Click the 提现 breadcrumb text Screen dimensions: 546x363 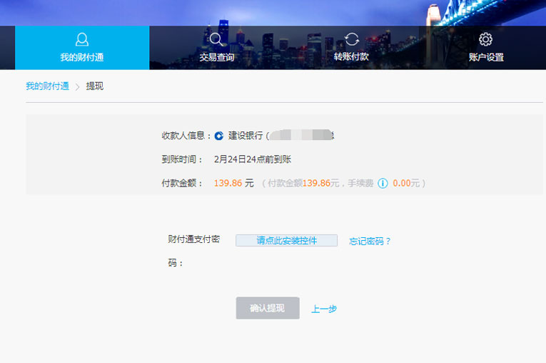[95, 86]
